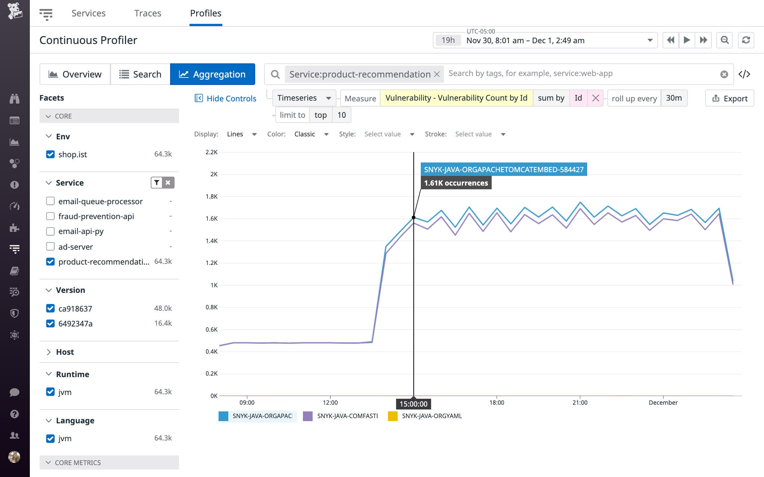Click the zoom-out magnifier icon near time controls
This screenshot has width=764, height=477.
pyautogui.click(x=724, y=40)
